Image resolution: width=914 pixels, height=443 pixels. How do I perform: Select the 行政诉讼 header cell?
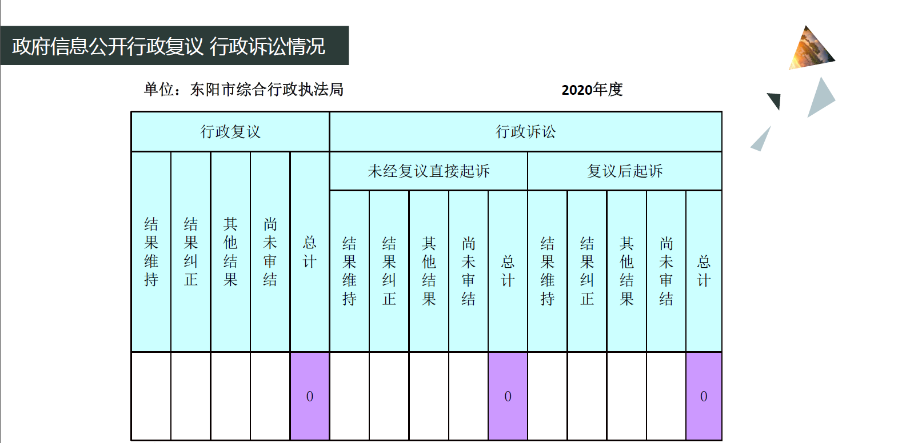(x=525, y=132)
